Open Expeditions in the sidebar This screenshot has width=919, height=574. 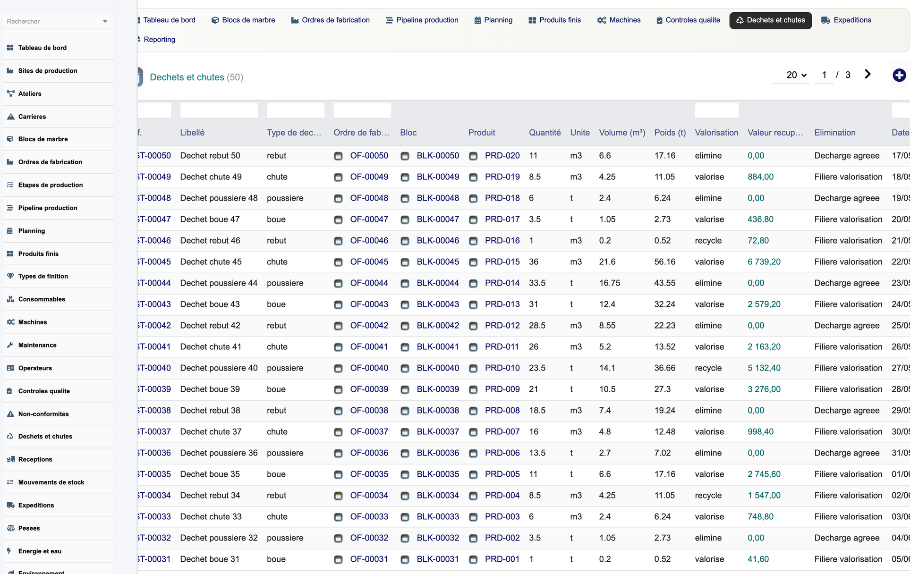[x=36, y=506]
